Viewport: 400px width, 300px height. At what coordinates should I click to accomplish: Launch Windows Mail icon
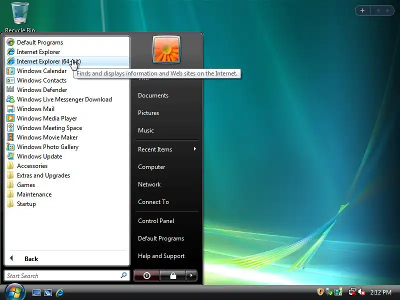click(x=10, y=108)
